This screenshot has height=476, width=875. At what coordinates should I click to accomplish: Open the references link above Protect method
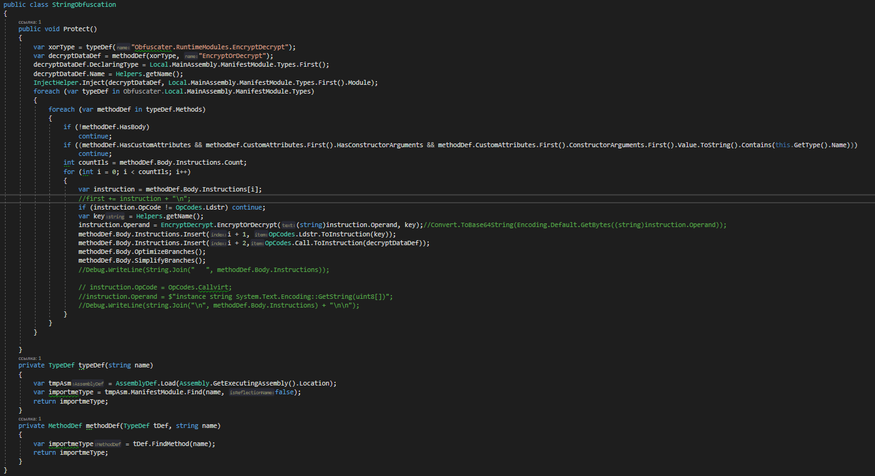point(29,22)
